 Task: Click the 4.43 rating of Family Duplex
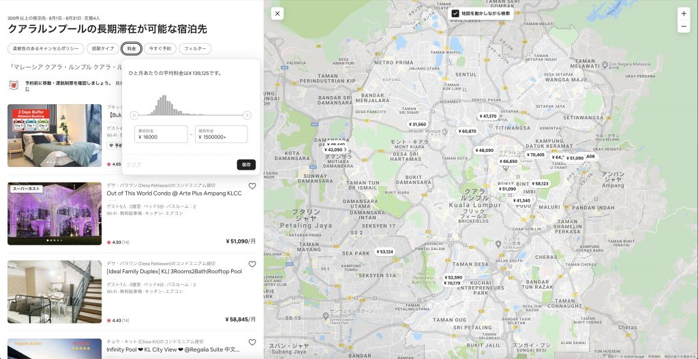[118, 320]
